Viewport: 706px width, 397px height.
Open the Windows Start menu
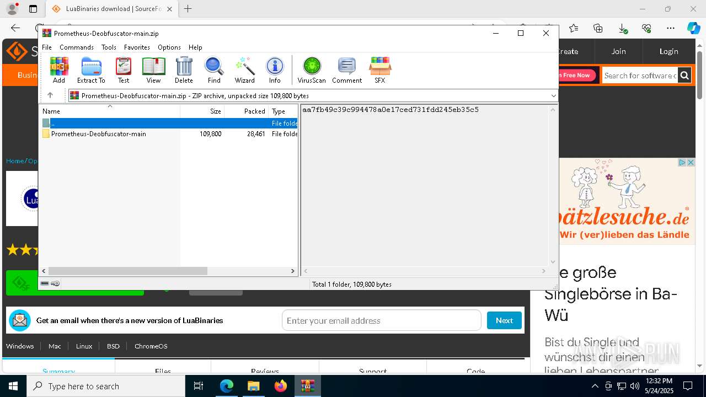pos(13,386)
